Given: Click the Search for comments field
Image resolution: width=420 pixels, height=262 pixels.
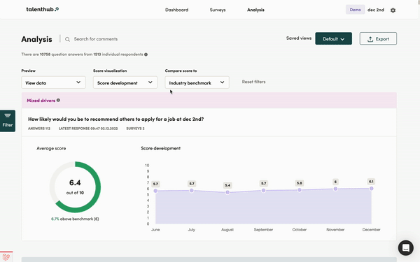Looking at the screenshot, I should point(96,39).
